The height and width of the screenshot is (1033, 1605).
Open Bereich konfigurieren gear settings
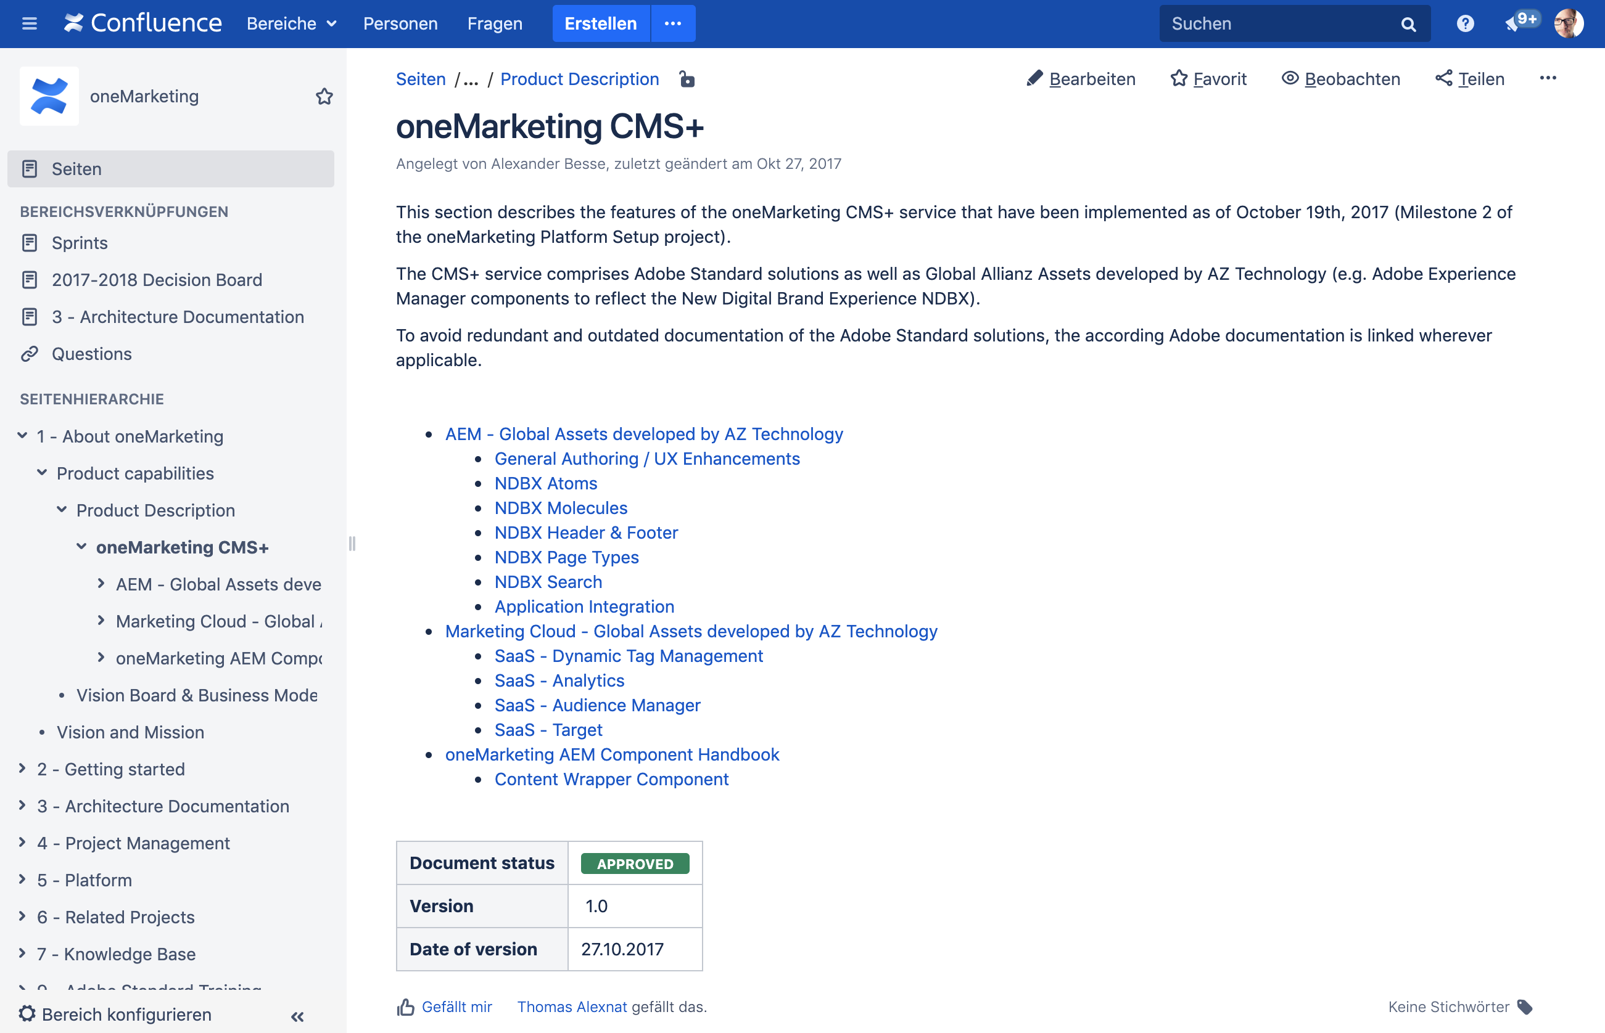pyautogui.click(x=28, y=1013)
